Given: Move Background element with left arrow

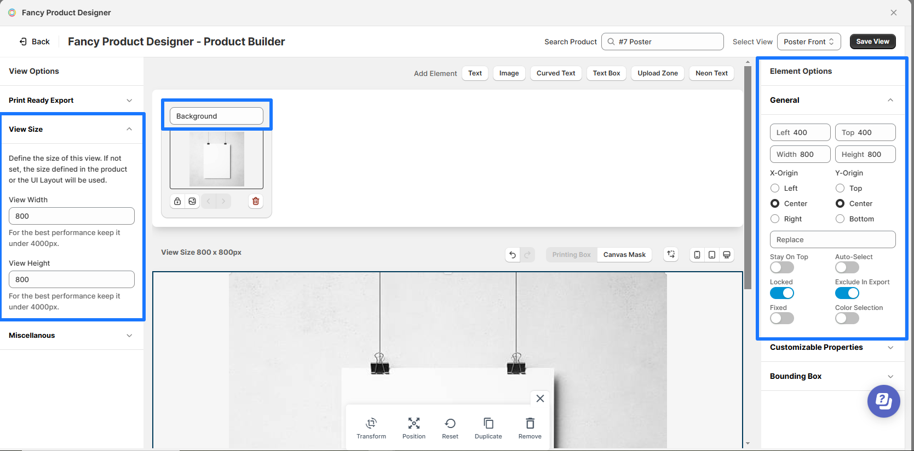Looking at the screenshot, I should [209, 201].
